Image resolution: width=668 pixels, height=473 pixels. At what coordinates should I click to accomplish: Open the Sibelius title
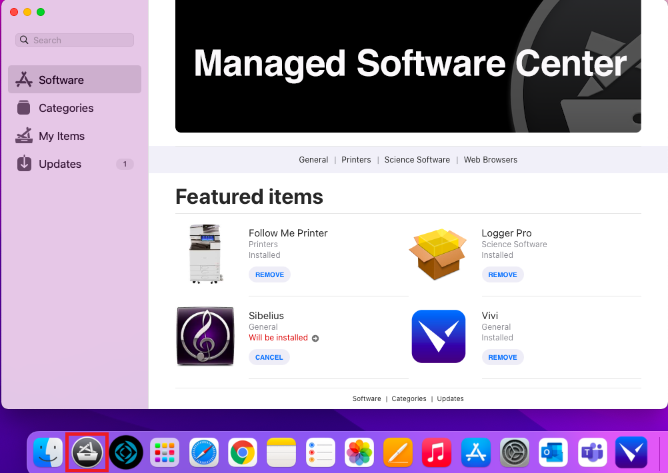266,316
